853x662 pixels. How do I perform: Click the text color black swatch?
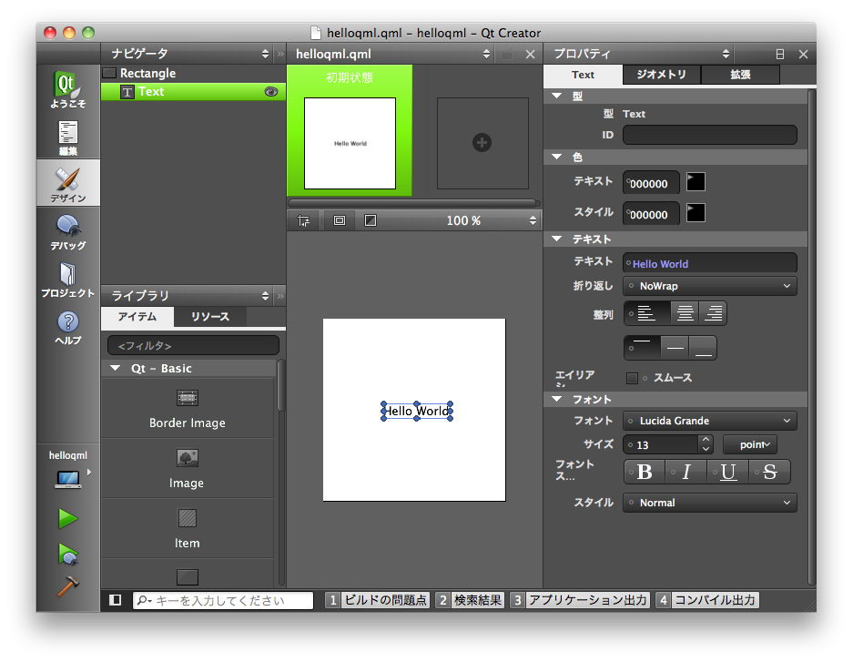pos(696,182)
